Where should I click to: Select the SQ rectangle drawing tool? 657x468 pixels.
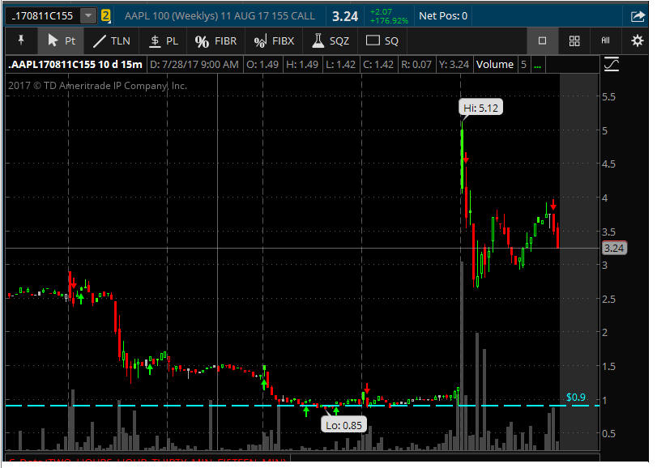click(382, 41)
